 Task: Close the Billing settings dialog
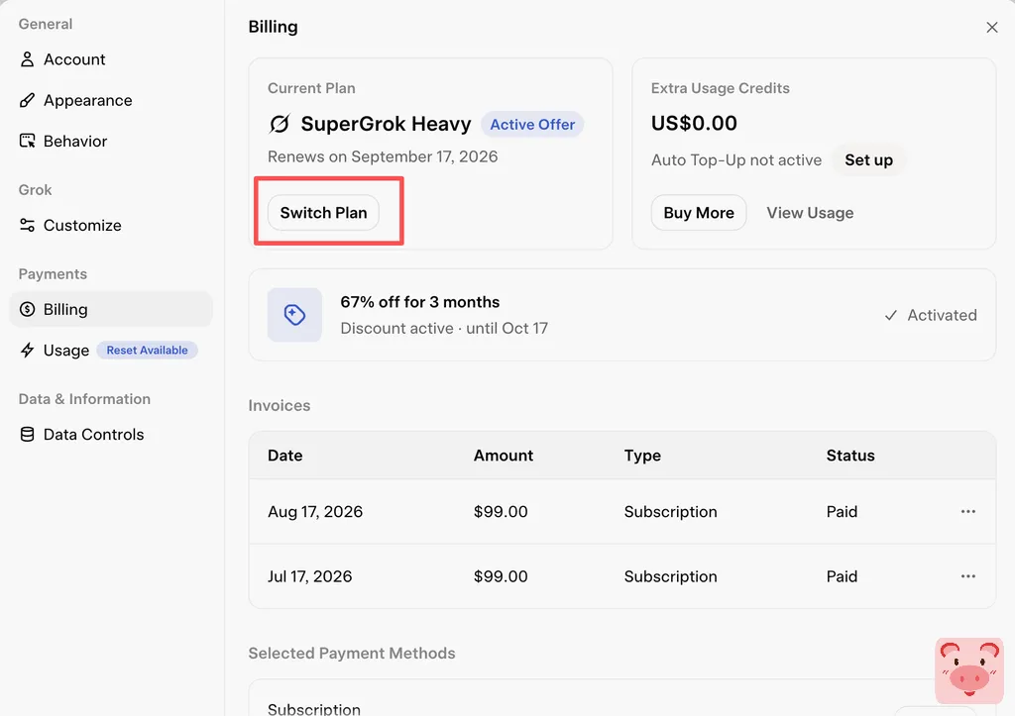(x=991, y=27)
